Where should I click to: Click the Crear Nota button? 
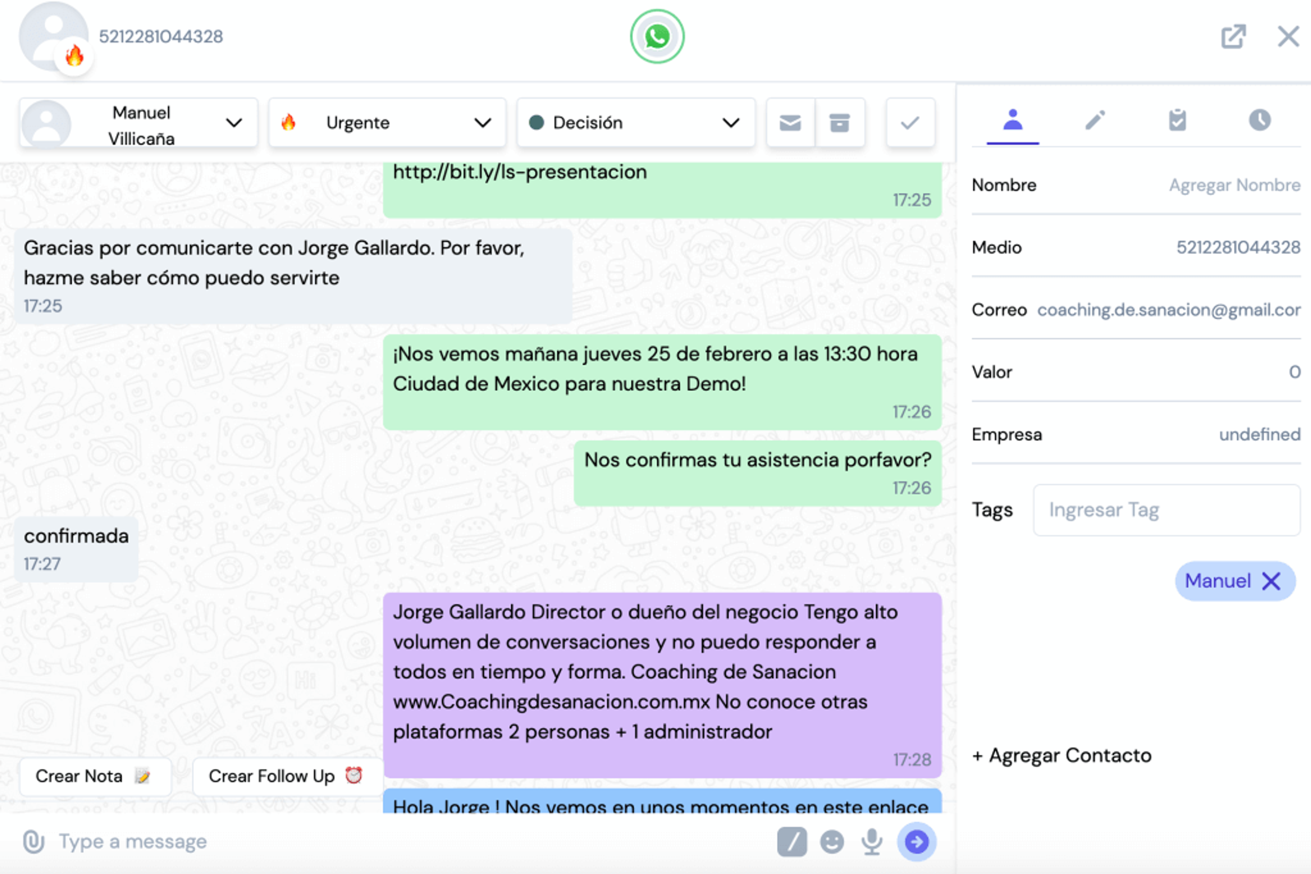pyautogui.click(x=95, y=776)
